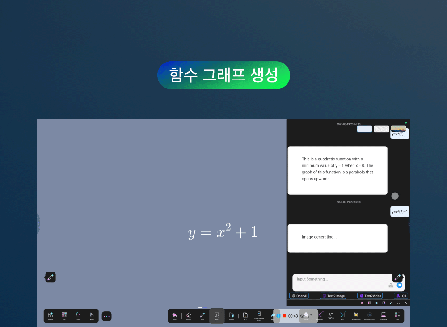Expand the three-dots more options button

[106, 316]
